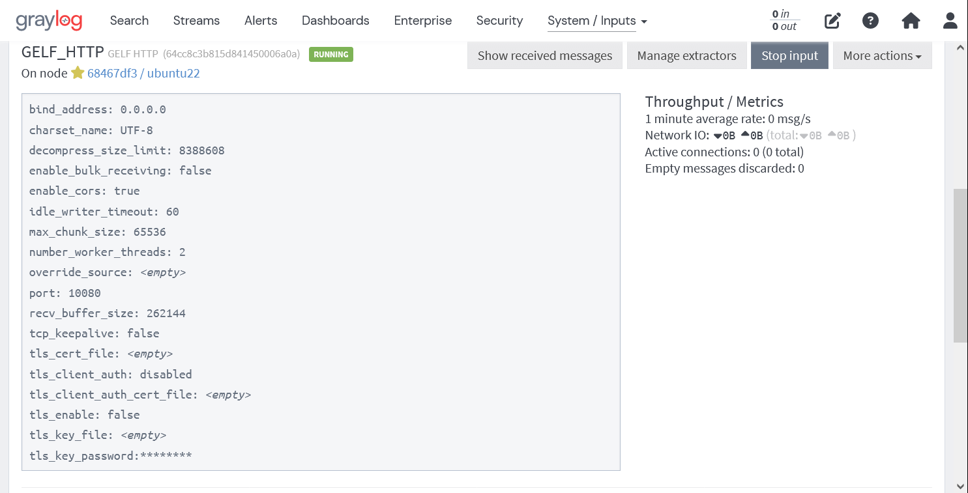Image resolution: width=968 pixels, height=493 pixels.
Task: Click the 1 minute average rate text
Action: [727, 119]
